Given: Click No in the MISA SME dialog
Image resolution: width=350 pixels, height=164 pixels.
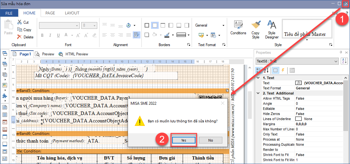Looking at the screenshot, I should click(x=211, y=140).
